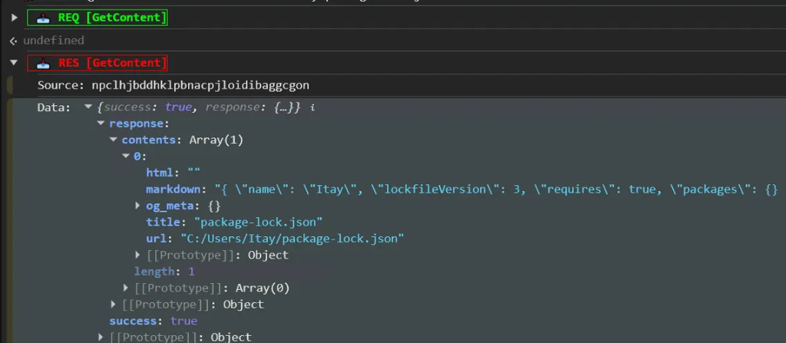This screenshot has width=786, height=343.
Task: Select the Source extension ID text
Action: coord(200,84)
